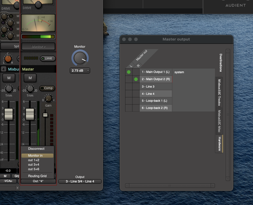
Task: Mute the Mixbus 4 strip with its M button
Action: point(9,78)
